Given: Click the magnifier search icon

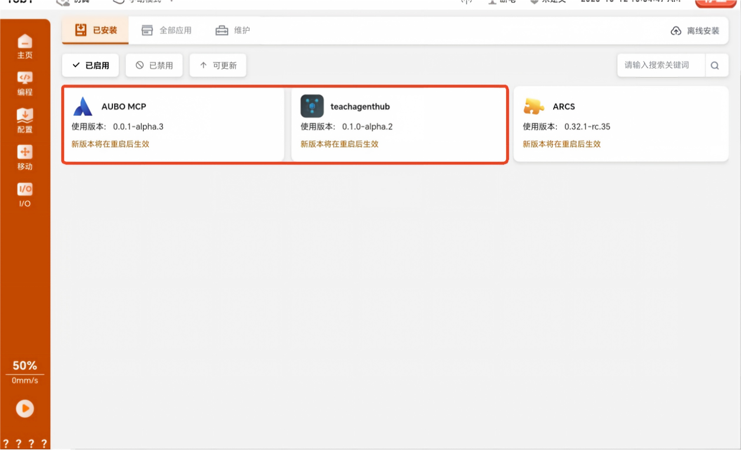Looking at the screenshot, I should click(715, 65).
